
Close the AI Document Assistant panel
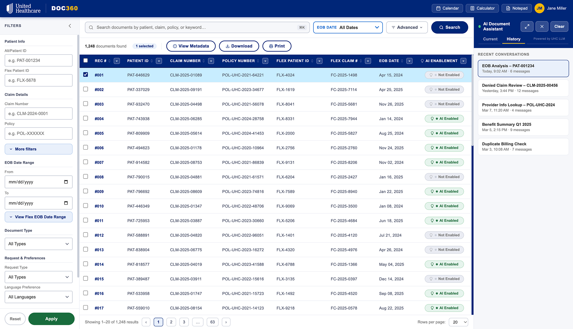click(542, 27)
